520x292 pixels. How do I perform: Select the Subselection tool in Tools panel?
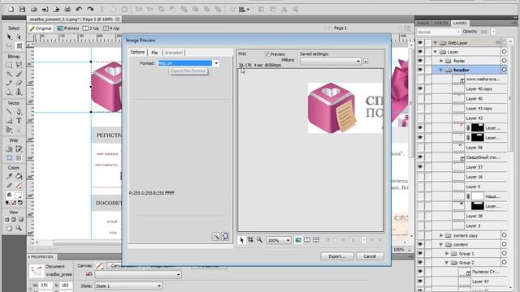19,36
